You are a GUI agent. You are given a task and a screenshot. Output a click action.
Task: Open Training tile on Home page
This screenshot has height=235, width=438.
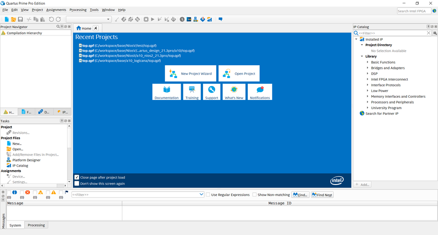[x=192, y=92]
